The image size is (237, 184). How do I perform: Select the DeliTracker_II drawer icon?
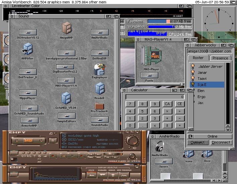point(28,72)
